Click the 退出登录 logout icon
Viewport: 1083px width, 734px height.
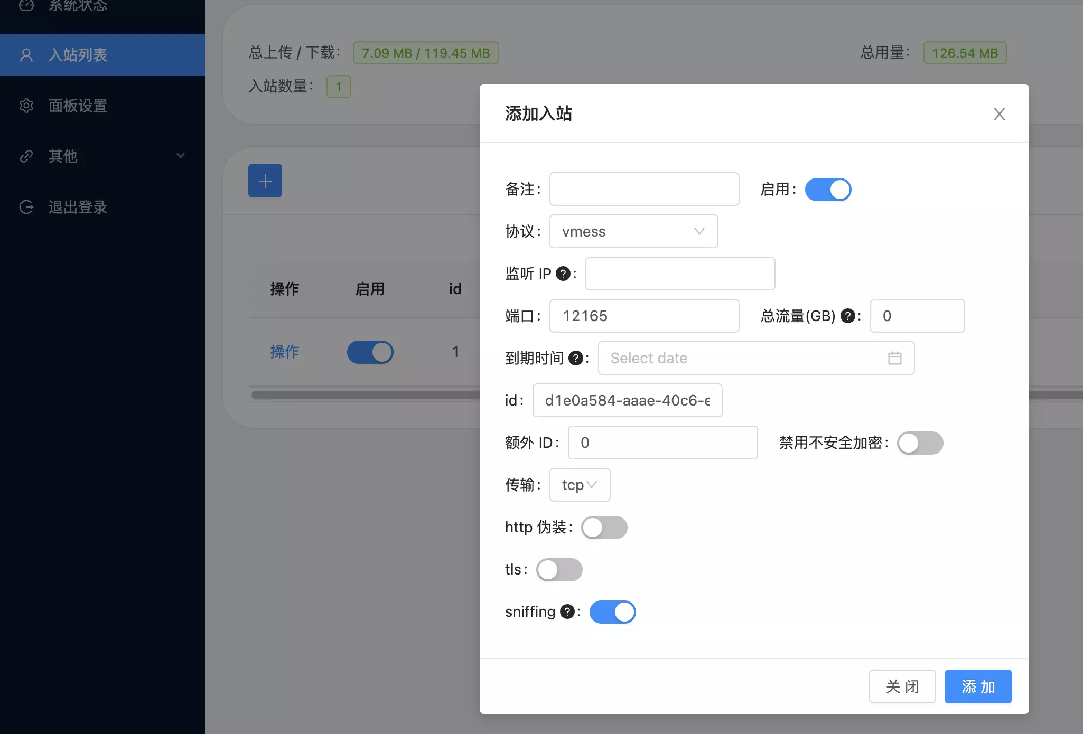point(26,207)
